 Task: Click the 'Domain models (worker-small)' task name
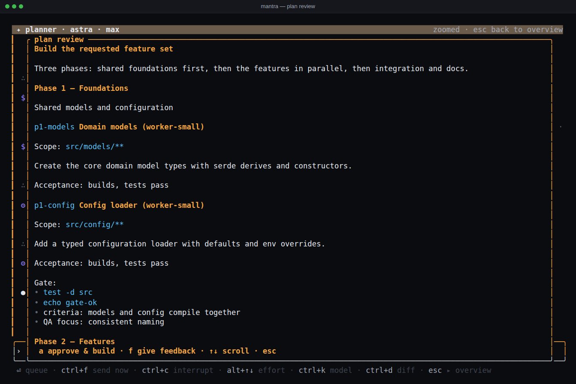pyautogui.click(x=142, y=127)
